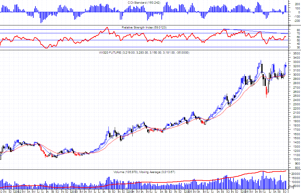Click the 2000 price axis label

point(297,117)
